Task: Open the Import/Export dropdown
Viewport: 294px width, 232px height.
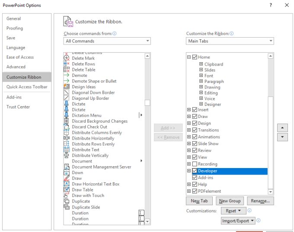Action: pos(238,221)
